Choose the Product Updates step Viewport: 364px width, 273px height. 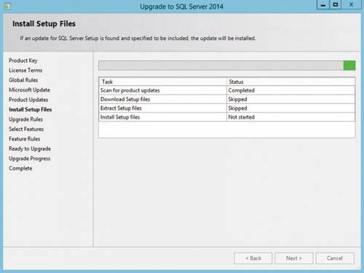point(28,100)
